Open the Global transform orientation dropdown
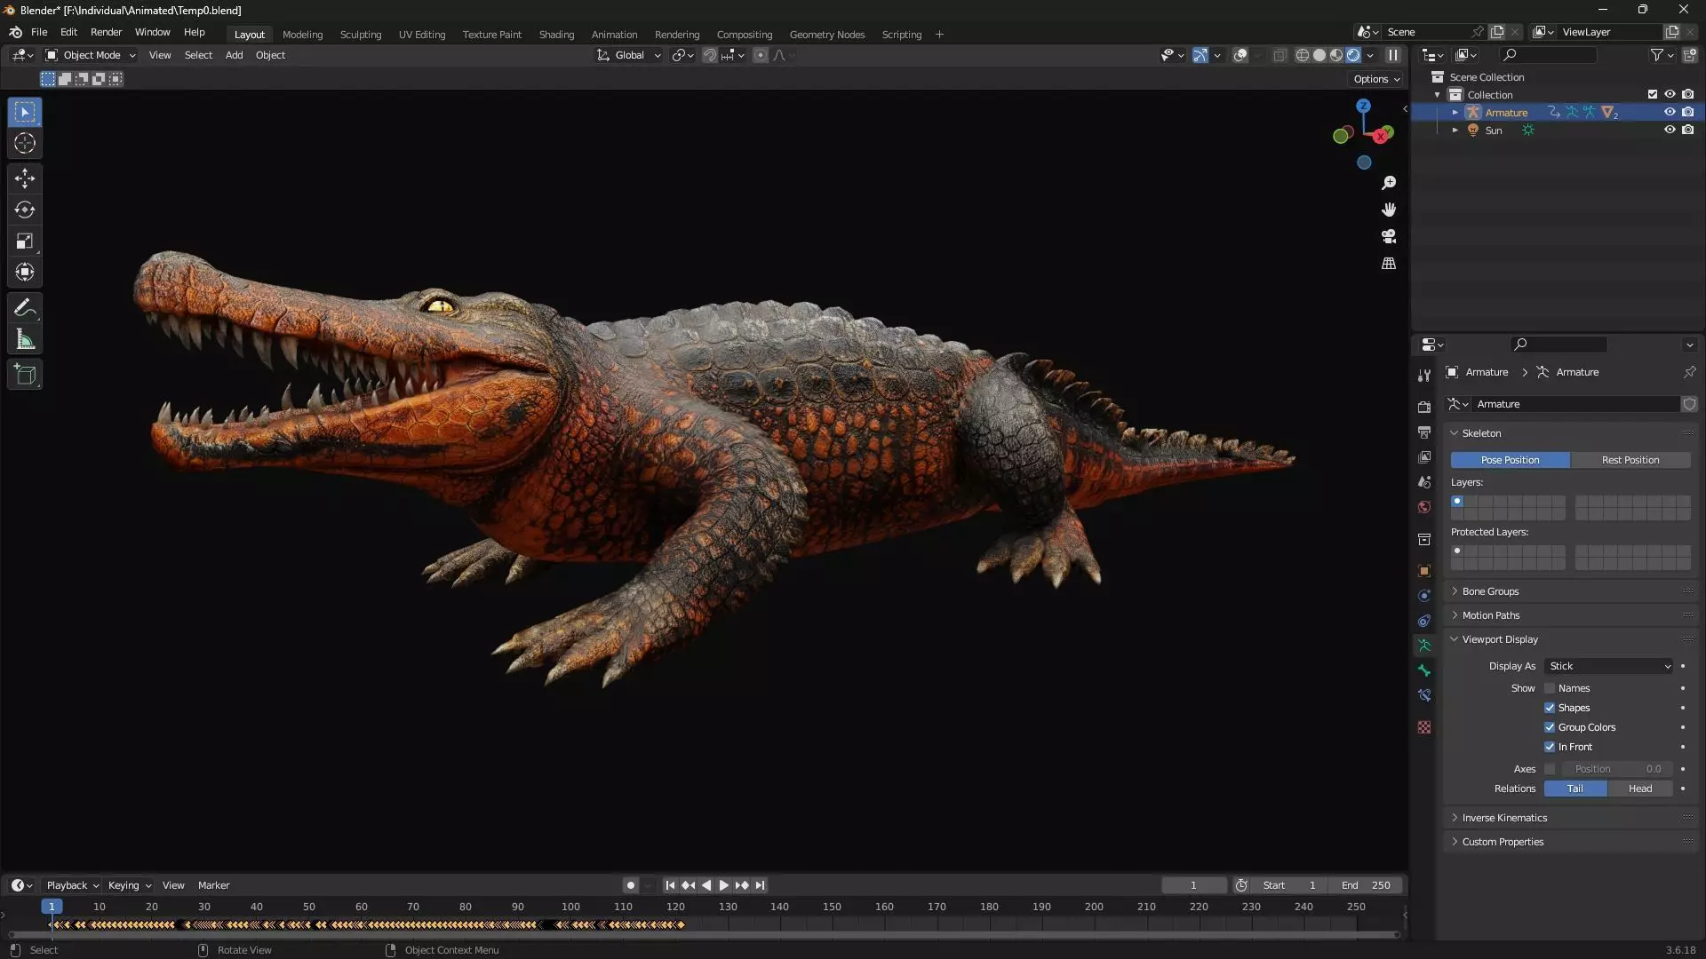 tap(629, 55)
